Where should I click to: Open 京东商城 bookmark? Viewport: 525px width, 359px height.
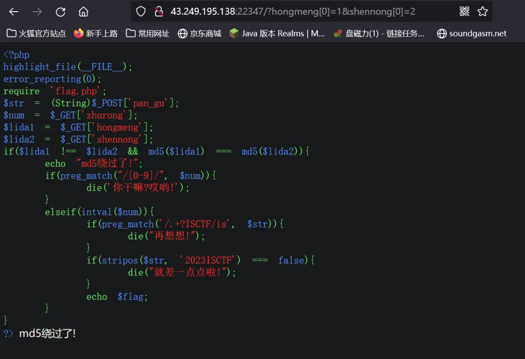200,34
